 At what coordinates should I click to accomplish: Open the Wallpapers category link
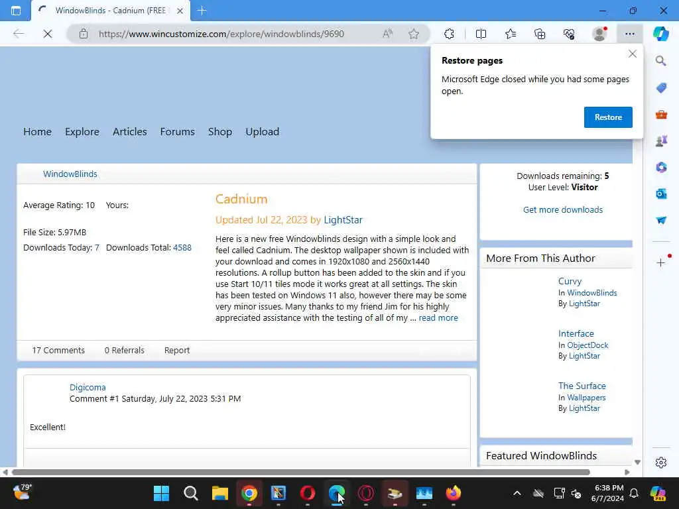[x=586, y=398]
